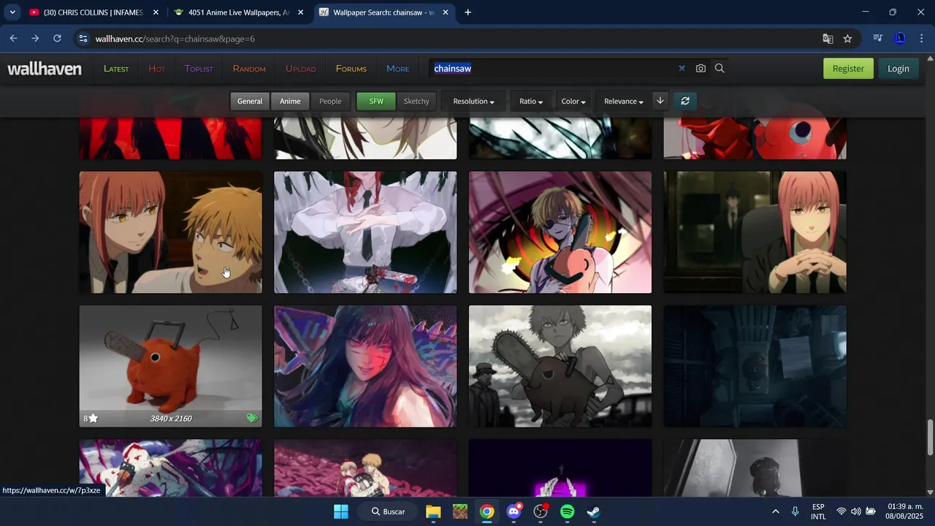
Task: Click the refresh results button
Action: click(x=685, y=101)
